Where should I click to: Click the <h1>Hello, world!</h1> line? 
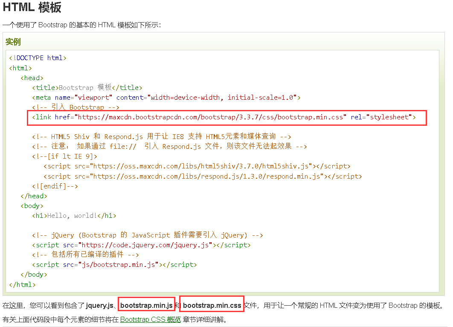(74, 216)
